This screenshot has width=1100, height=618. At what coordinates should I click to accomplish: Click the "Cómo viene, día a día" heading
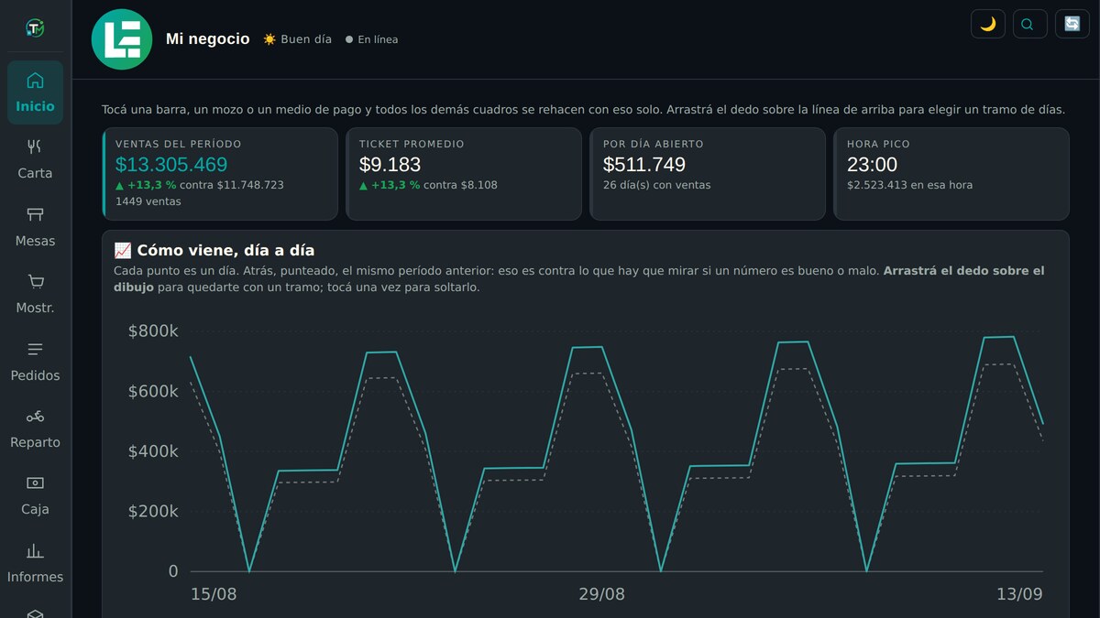point(214,250)
